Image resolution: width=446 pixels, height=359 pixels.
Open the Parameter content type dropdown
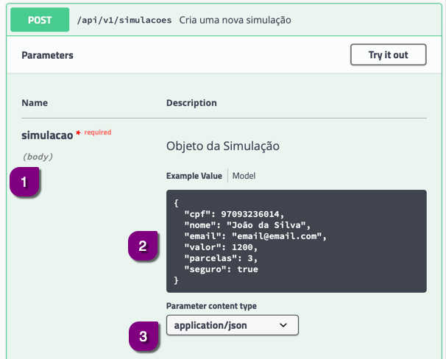click(x=233, y=325)
